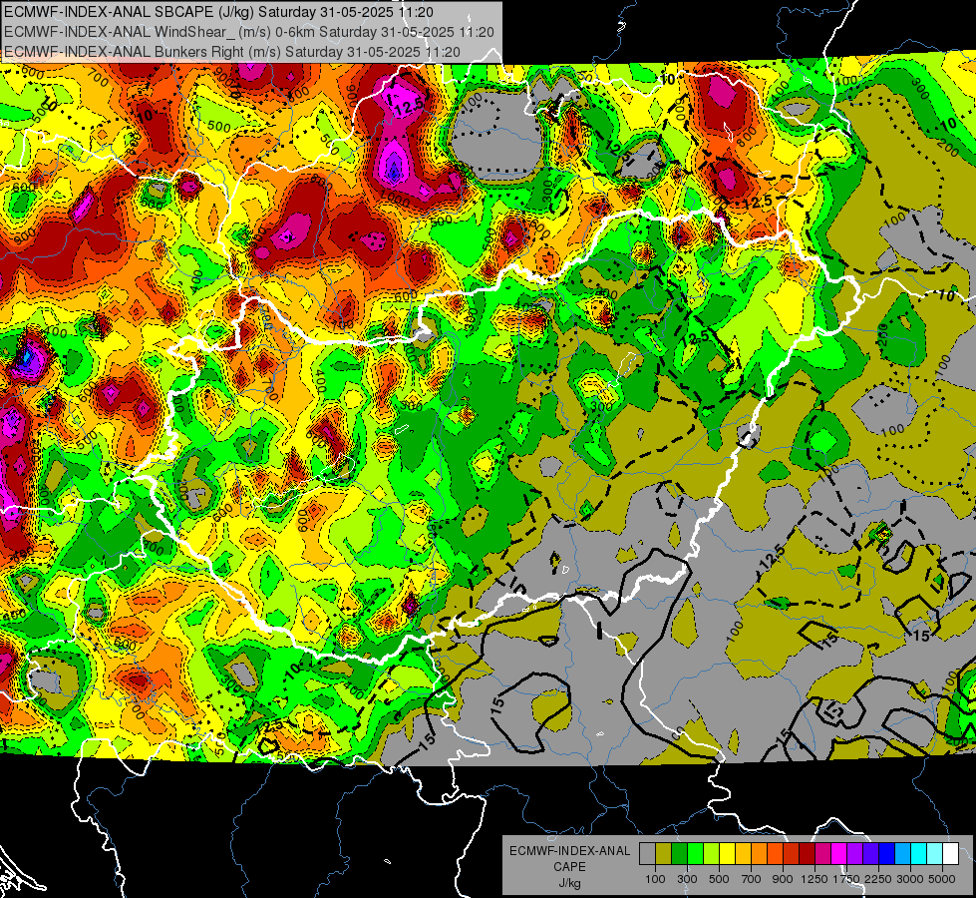Screen dimensions: 976x898
Task: Click the 'J/kg' legend unit label
Action: (569, 883)
